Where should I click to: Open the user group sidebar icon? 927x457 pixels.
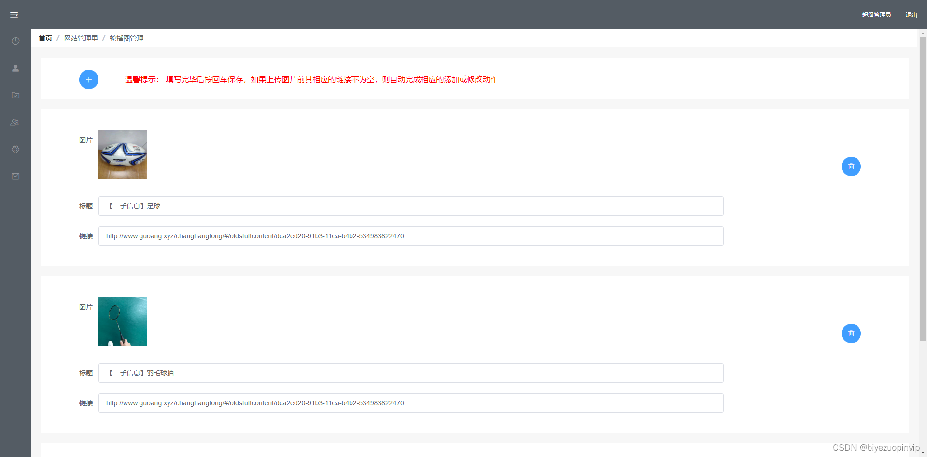pos(14,122)
